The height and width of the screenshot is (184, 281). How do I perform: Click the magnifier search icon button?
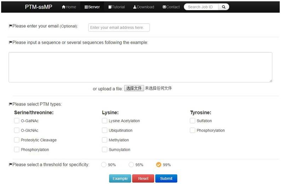point(224,7)
